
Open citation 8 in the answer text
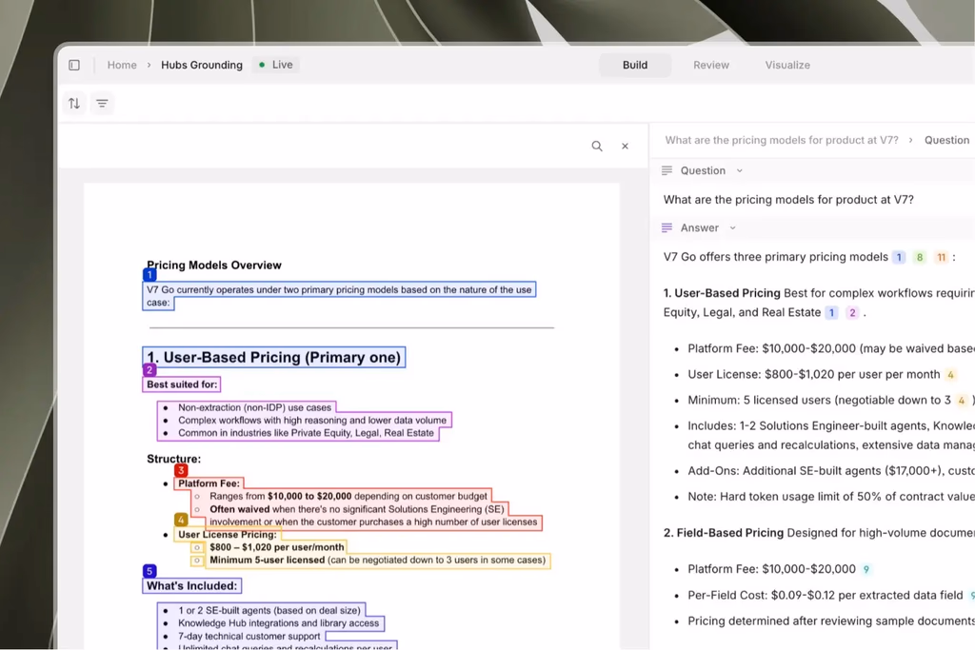(x=919, y=257)
